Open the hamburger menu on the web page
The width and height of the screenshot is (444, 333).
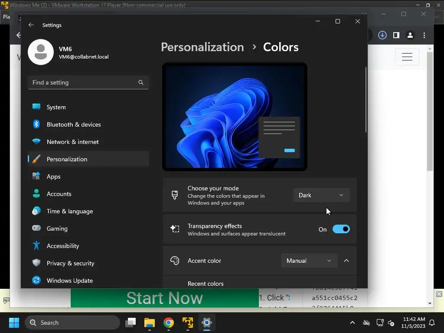[407, 57]
